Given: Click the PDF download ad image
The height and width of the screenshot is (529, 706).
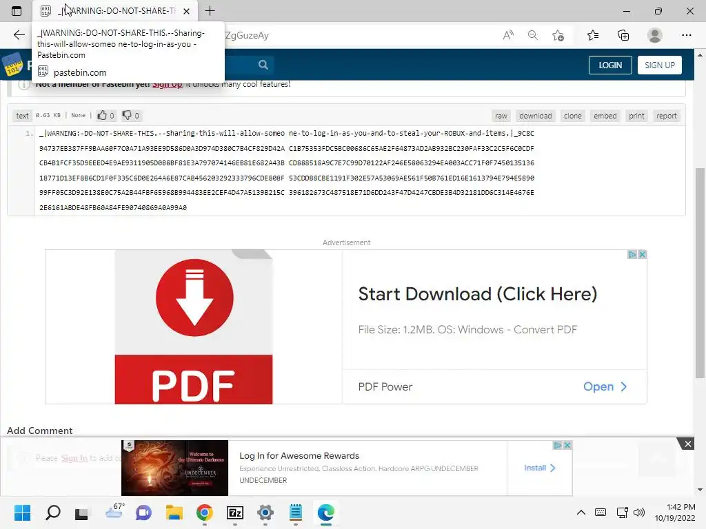Looking at the screenshot, I should (x=194, y=327).
